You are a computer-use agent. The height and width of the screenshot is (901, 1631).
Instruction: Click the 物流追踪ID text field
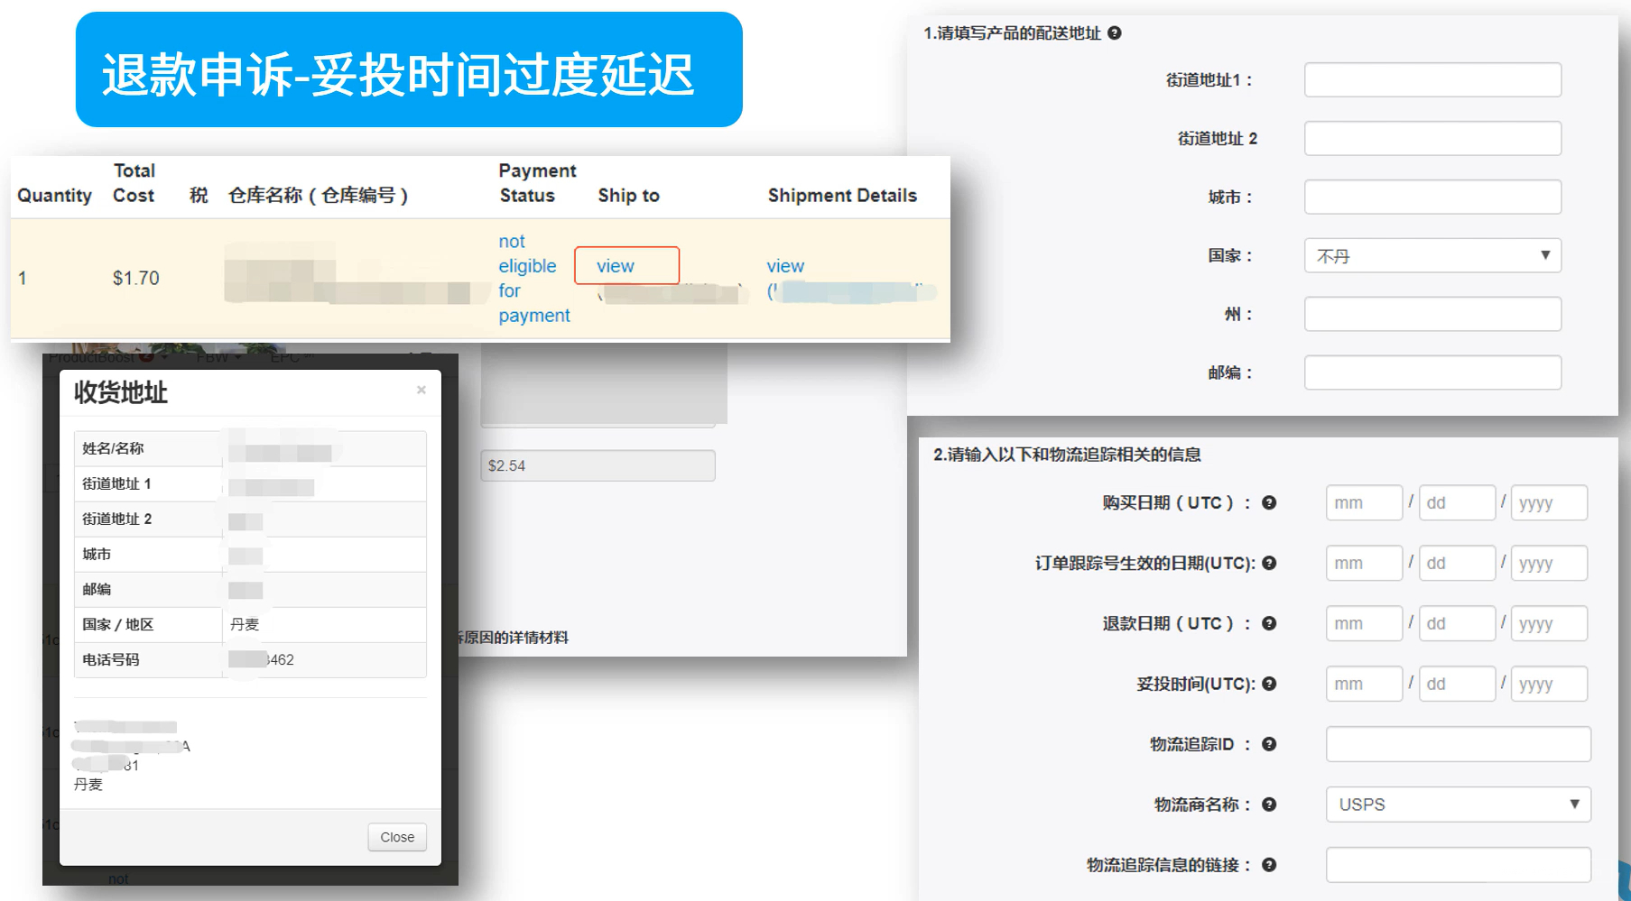[x=1458, y=745]
